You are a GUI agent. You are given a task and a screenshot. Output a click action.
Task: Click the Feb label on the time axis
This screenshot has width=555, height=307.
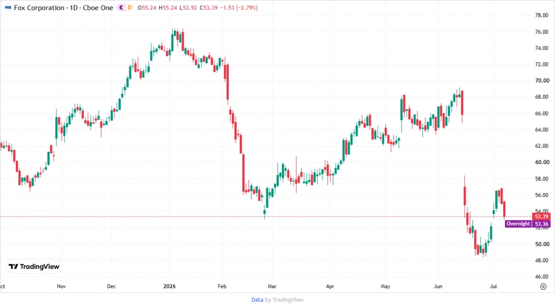pyautogui.click(x=222, y=287)
